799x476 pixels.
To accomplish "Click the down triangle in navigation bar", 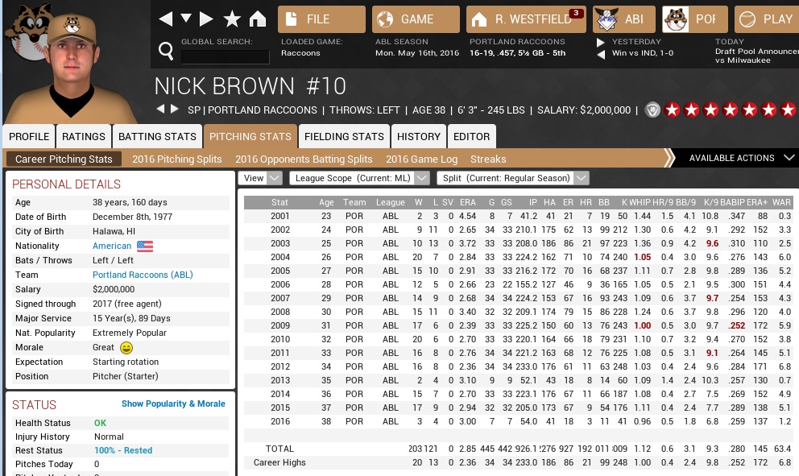I will [x=186, y=19].
